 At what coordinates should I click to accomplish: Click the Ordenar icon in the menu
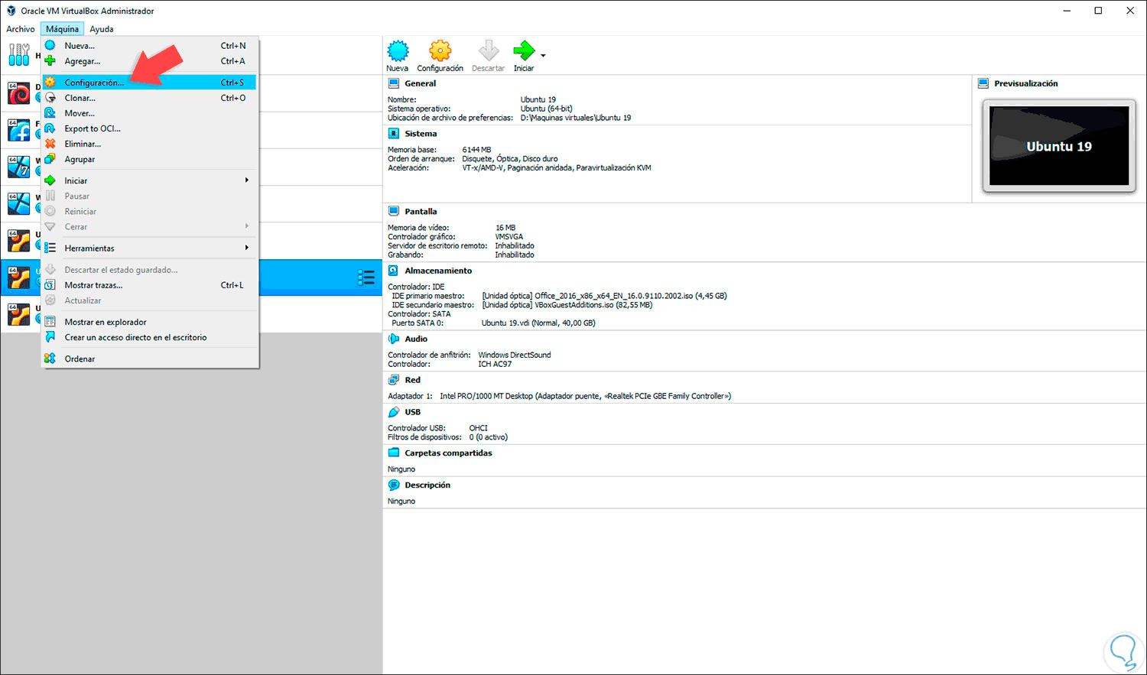[50, 359]
